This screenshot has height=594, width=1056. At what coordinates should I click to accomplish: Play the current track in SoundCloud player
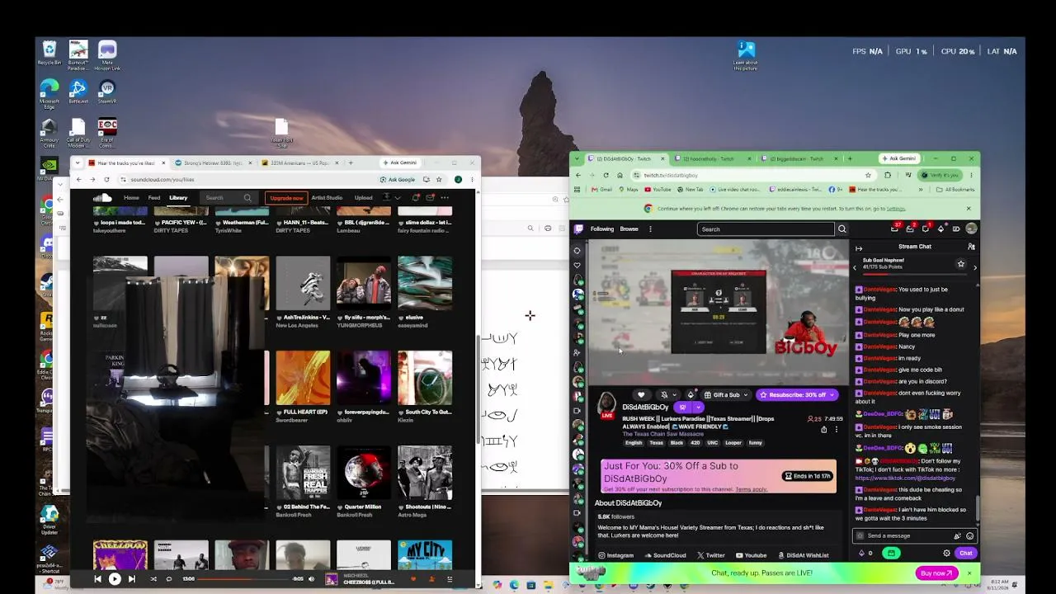115,579
